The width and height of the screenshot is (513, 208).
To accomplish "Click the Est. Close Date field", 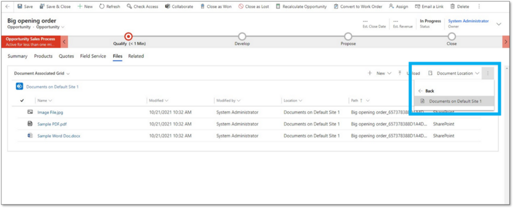I will pyautogui.click(x=374, y=23).
